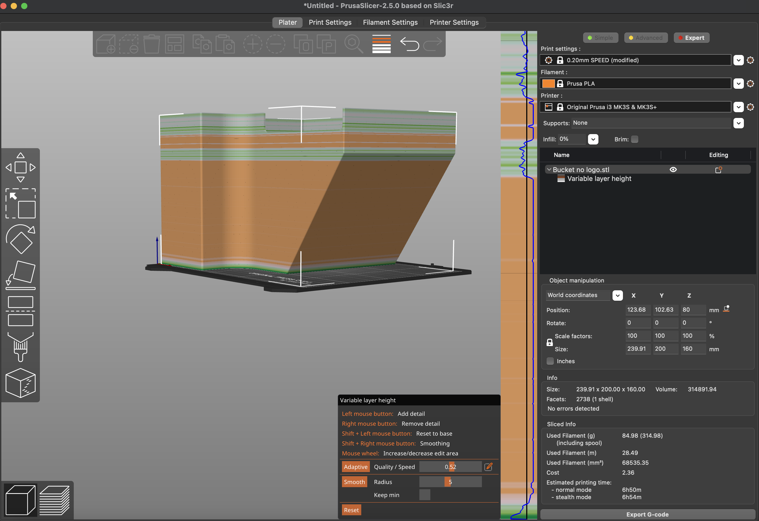Click the Undo arrow in toolbar
This screenshot has width=759, height=521.
[409, 44]
